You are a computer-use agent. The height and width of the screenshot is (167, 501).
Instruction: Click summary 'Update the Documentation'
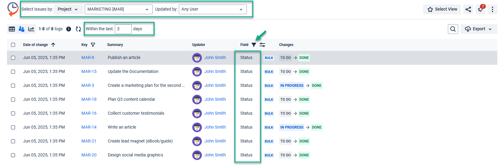pyautogui.click(x=133, y=71)
